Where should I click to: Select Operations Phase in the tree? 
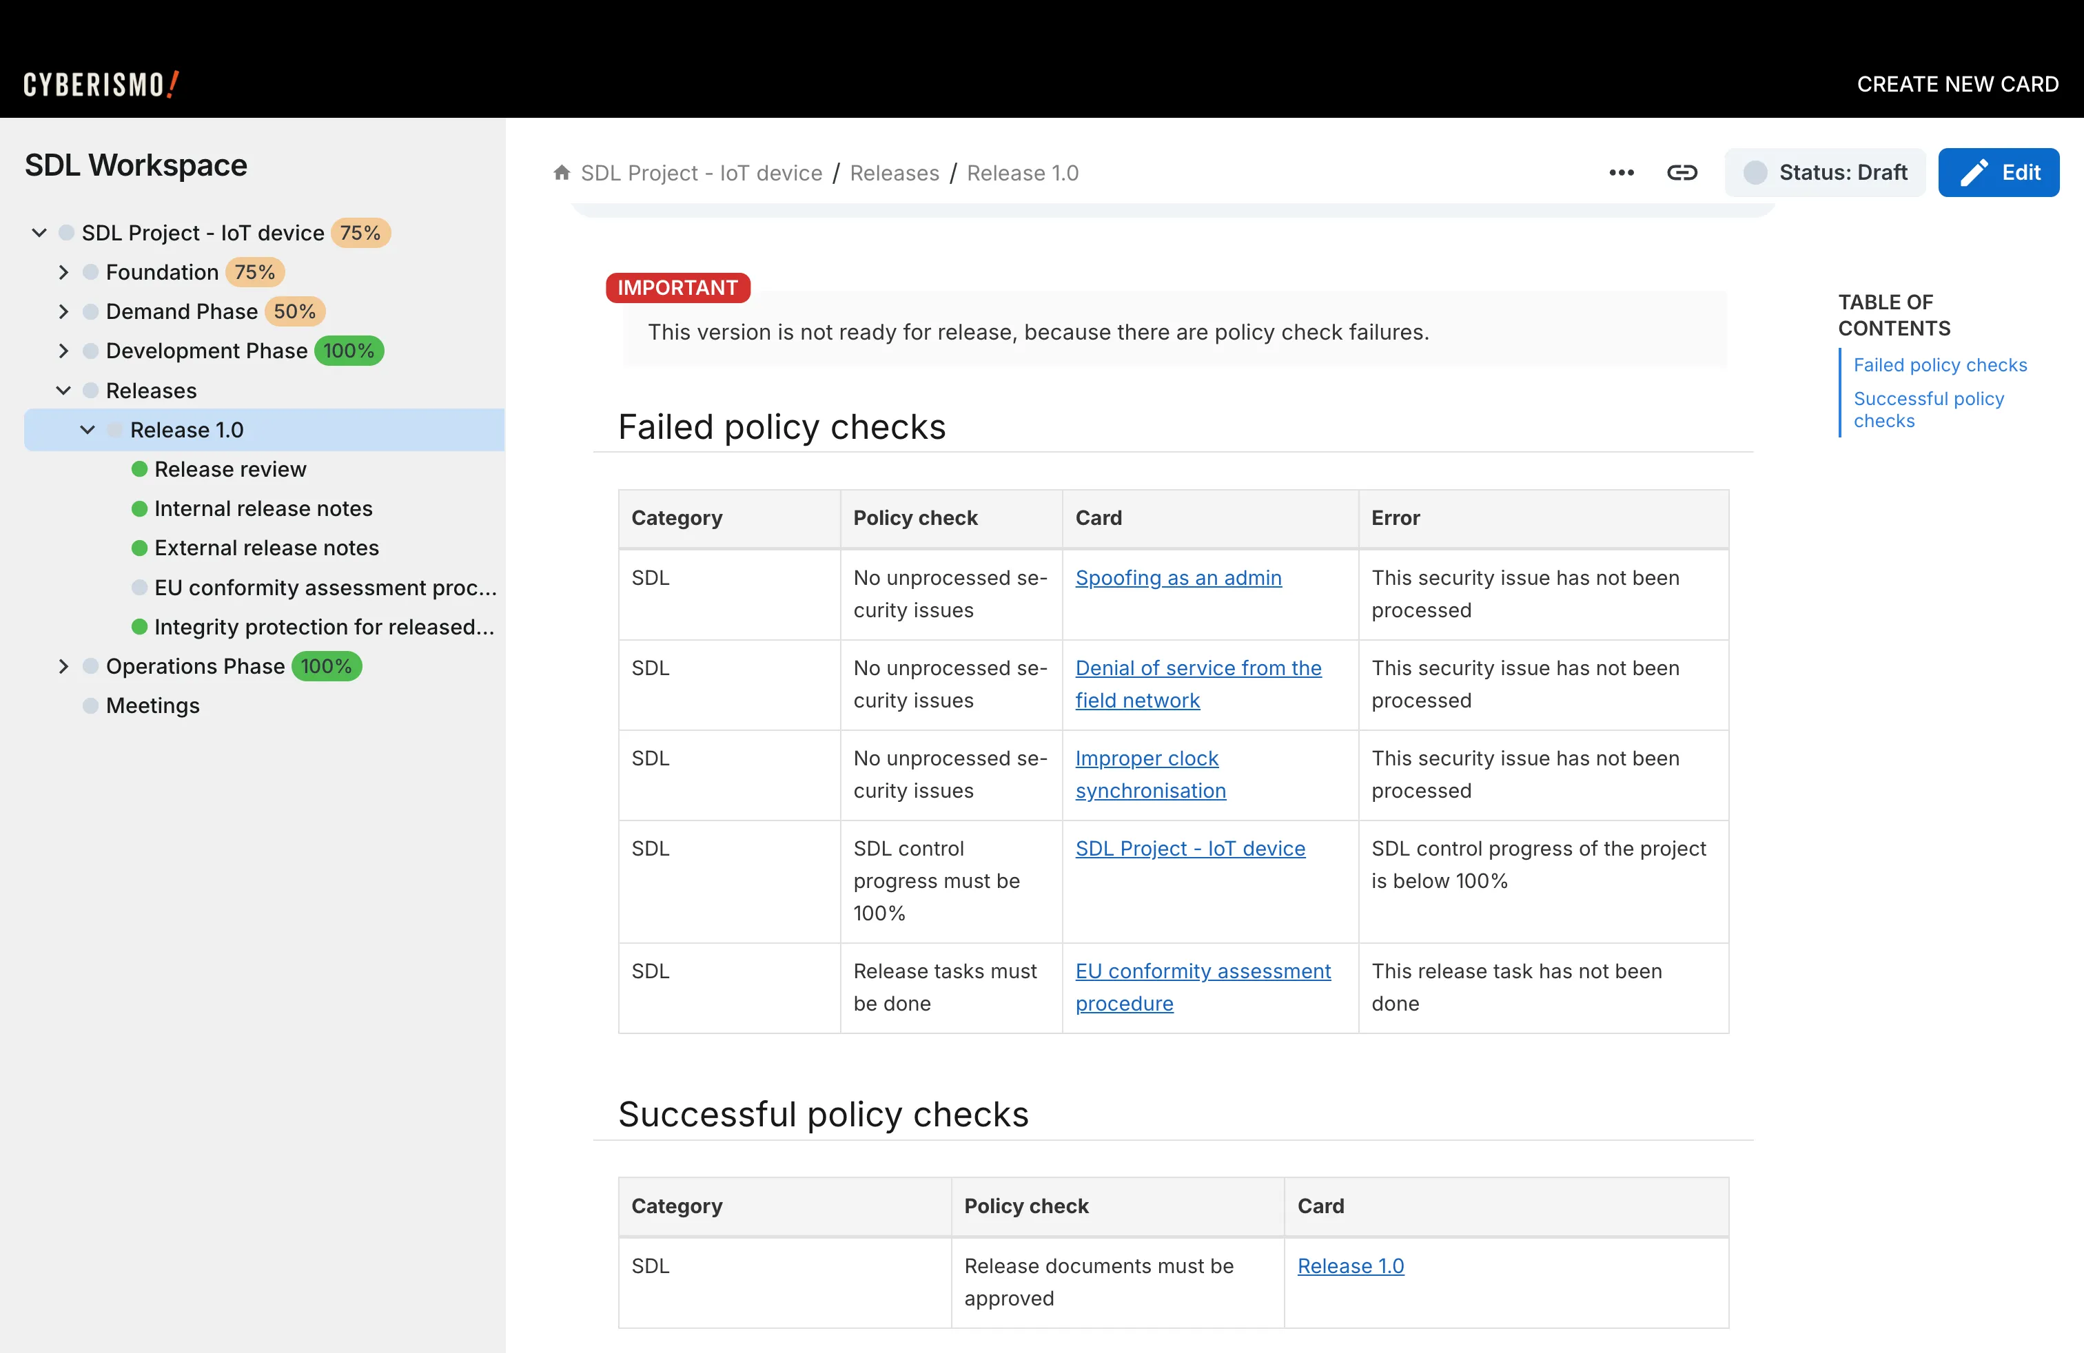coord(195,666)
